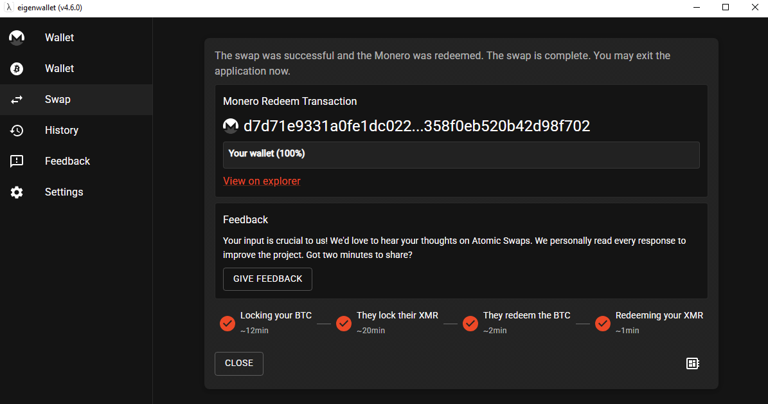Click the GIVE FEEDBACK button
Screen dimensions: 768x404
coord(267,279)
